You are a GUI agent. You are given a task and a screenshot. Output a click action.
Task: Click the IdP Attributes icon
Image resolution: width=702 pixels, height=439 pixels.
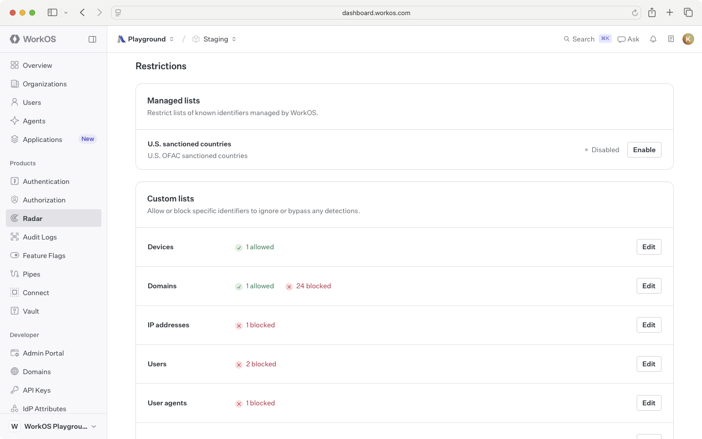tap(15, 409)
